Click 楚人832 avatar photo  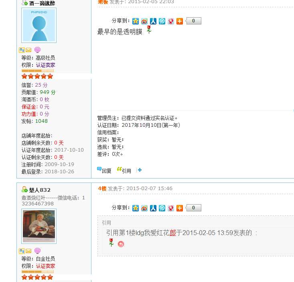pyautogui.click(x=39, y=226)
